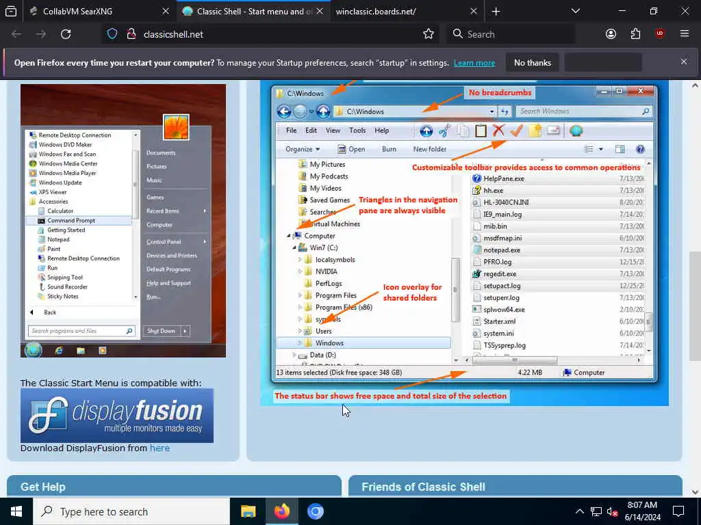Click the red X Delete icon in the Explorer screenshot
The image size is (701, 525).
coord(498,131)
